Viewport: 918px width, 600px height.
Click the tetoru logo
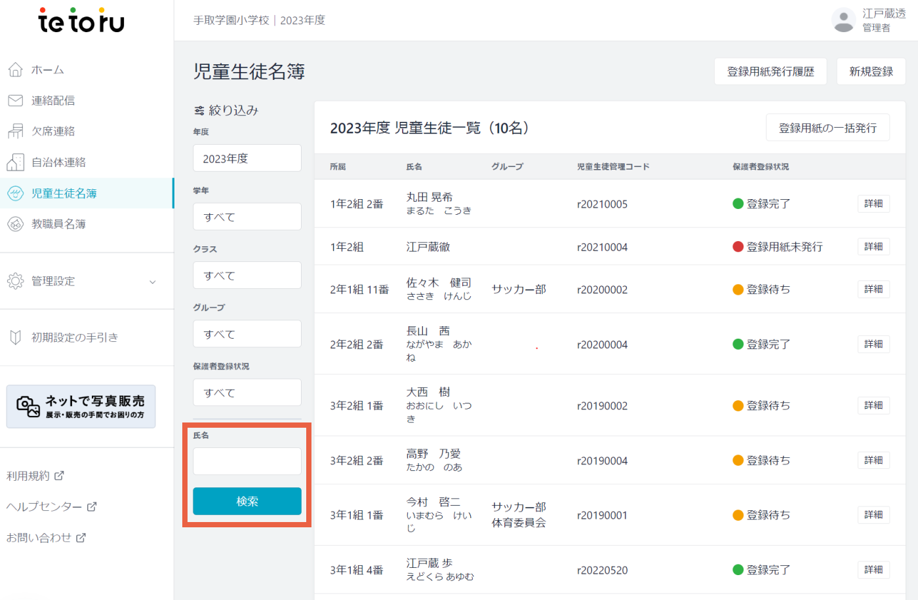(81, 20)
